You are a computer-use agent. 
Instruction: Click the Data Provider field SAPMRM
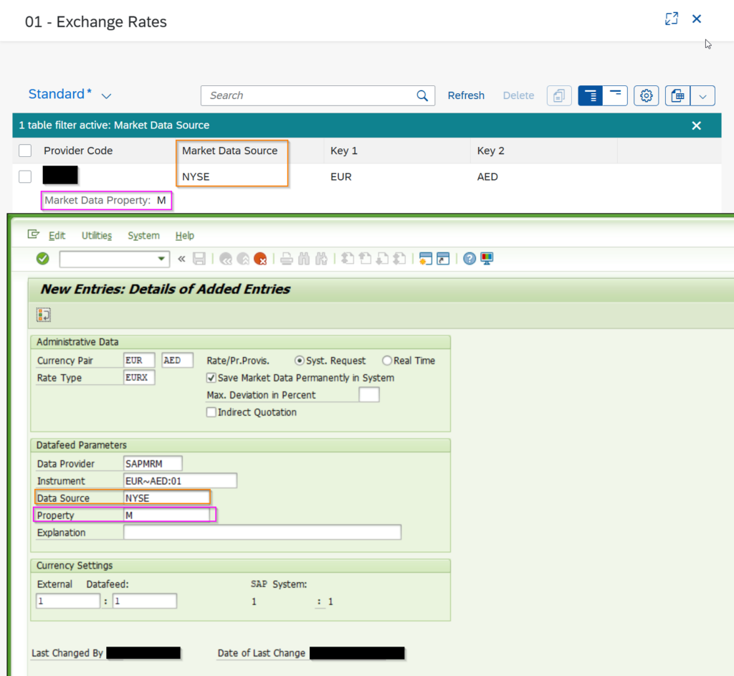pyautogui.click(x=153, y=464)
